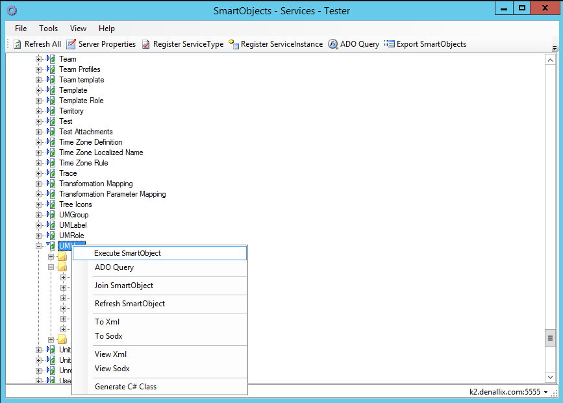
Task: Expand the Template tree node
Action: click(38, 90)
